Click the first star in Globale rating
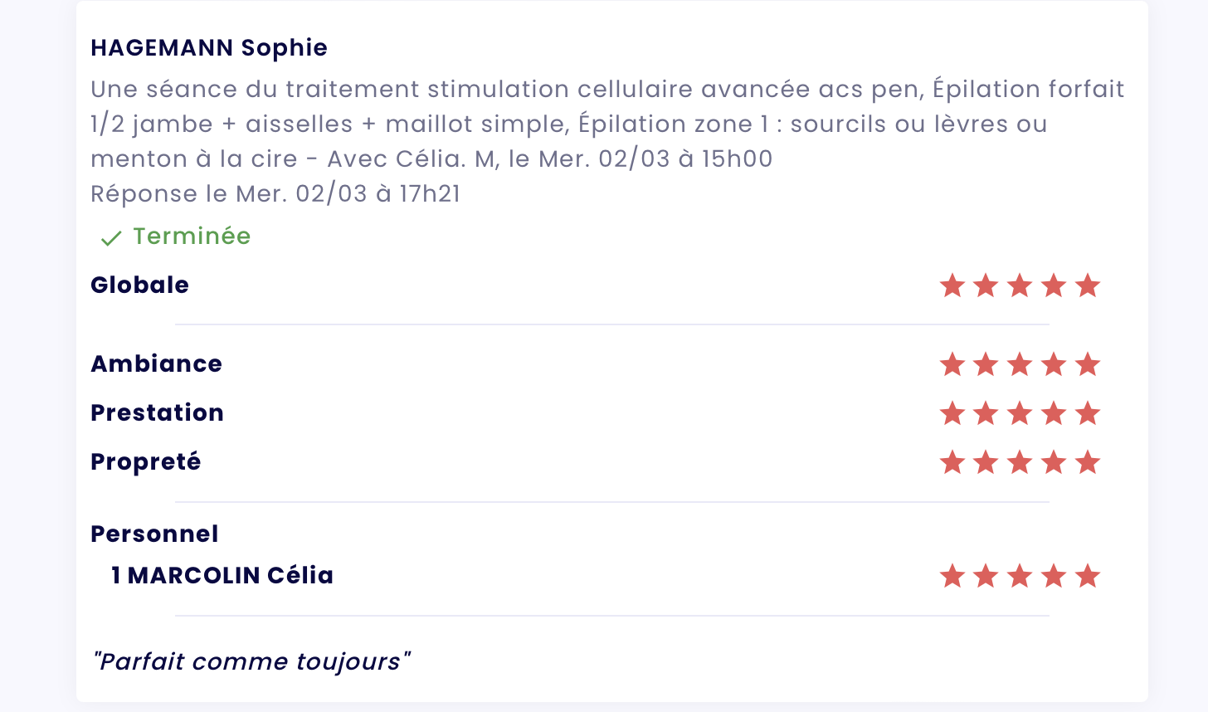 click(x=952, y=286)
